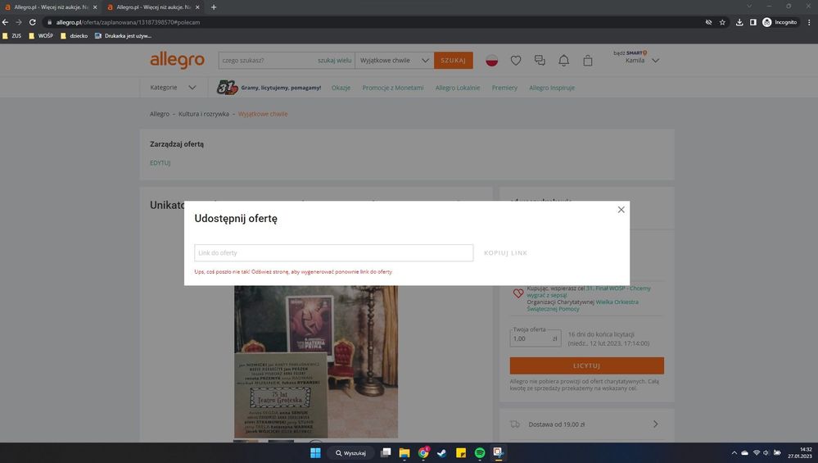
Task: Close the Udostępnij ofertę dialog
Action: click(621, 210)
